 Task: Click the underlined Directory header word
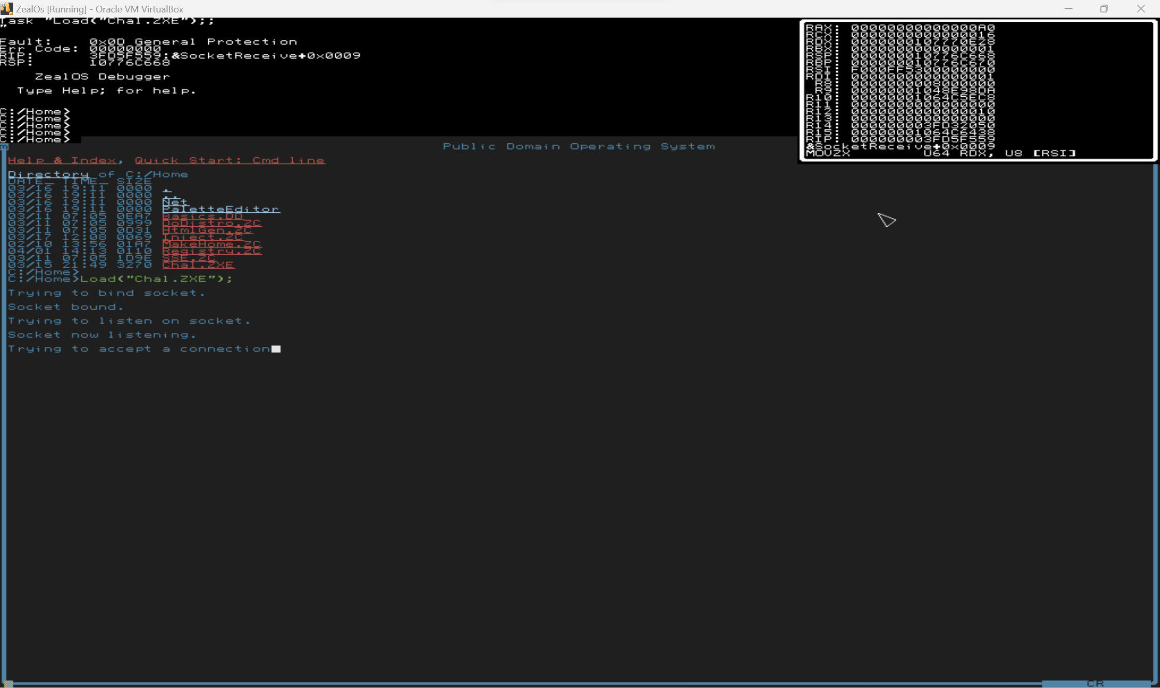[48, 174]
